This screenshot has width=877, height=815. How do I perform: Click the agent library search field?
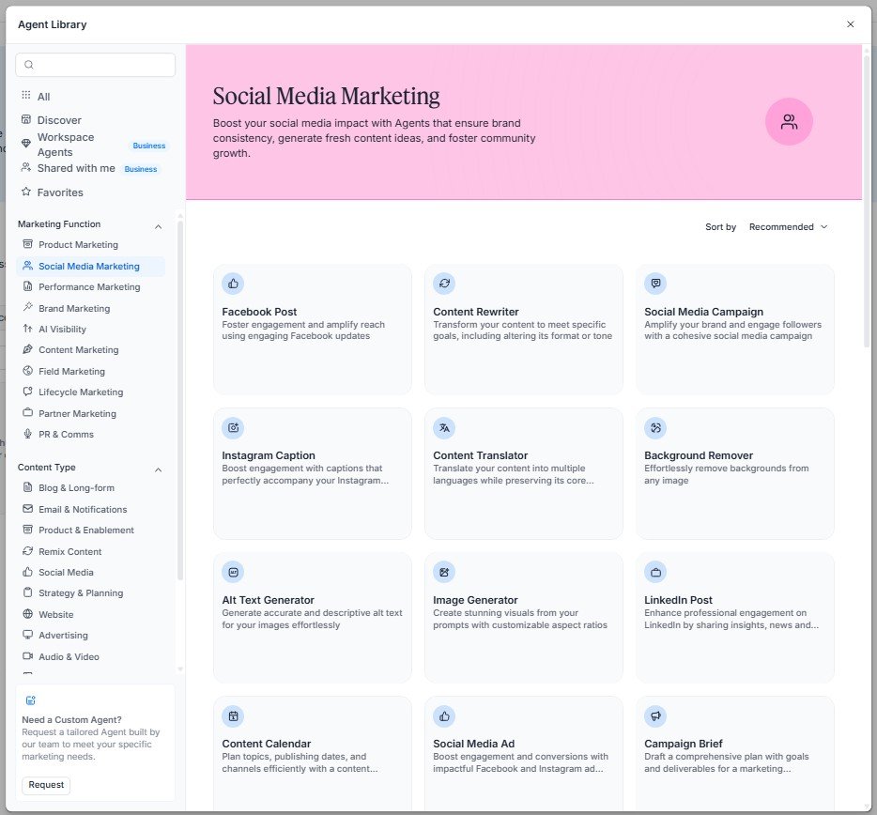tap(95, 65)
